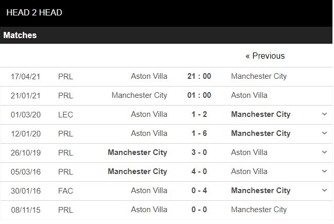Expand the 30/01/16 FAC match chevron
Viewport: 334px width, 224px height.
pos(324,190)
